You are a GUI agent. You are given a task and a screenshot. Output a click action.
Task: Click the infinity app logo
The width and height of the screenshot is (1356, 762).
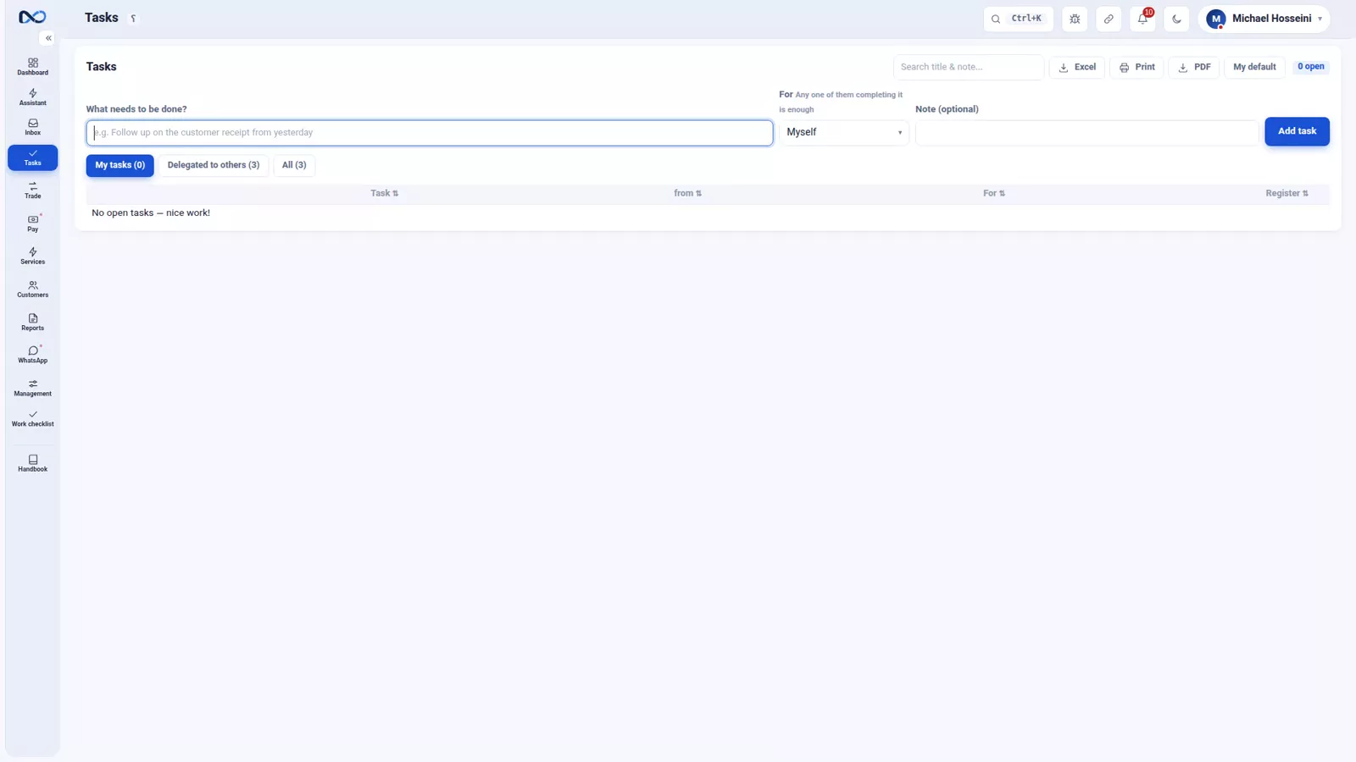32,17
